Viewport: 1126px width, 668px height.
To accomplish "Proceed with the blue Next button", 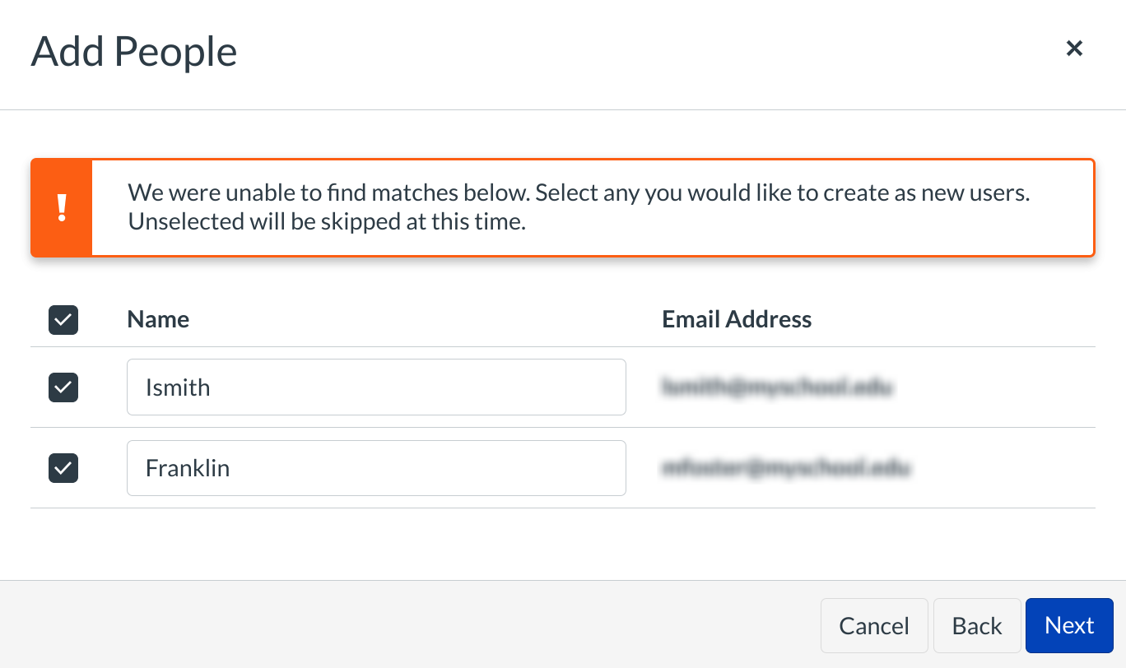I will (x=1069, y=626).
